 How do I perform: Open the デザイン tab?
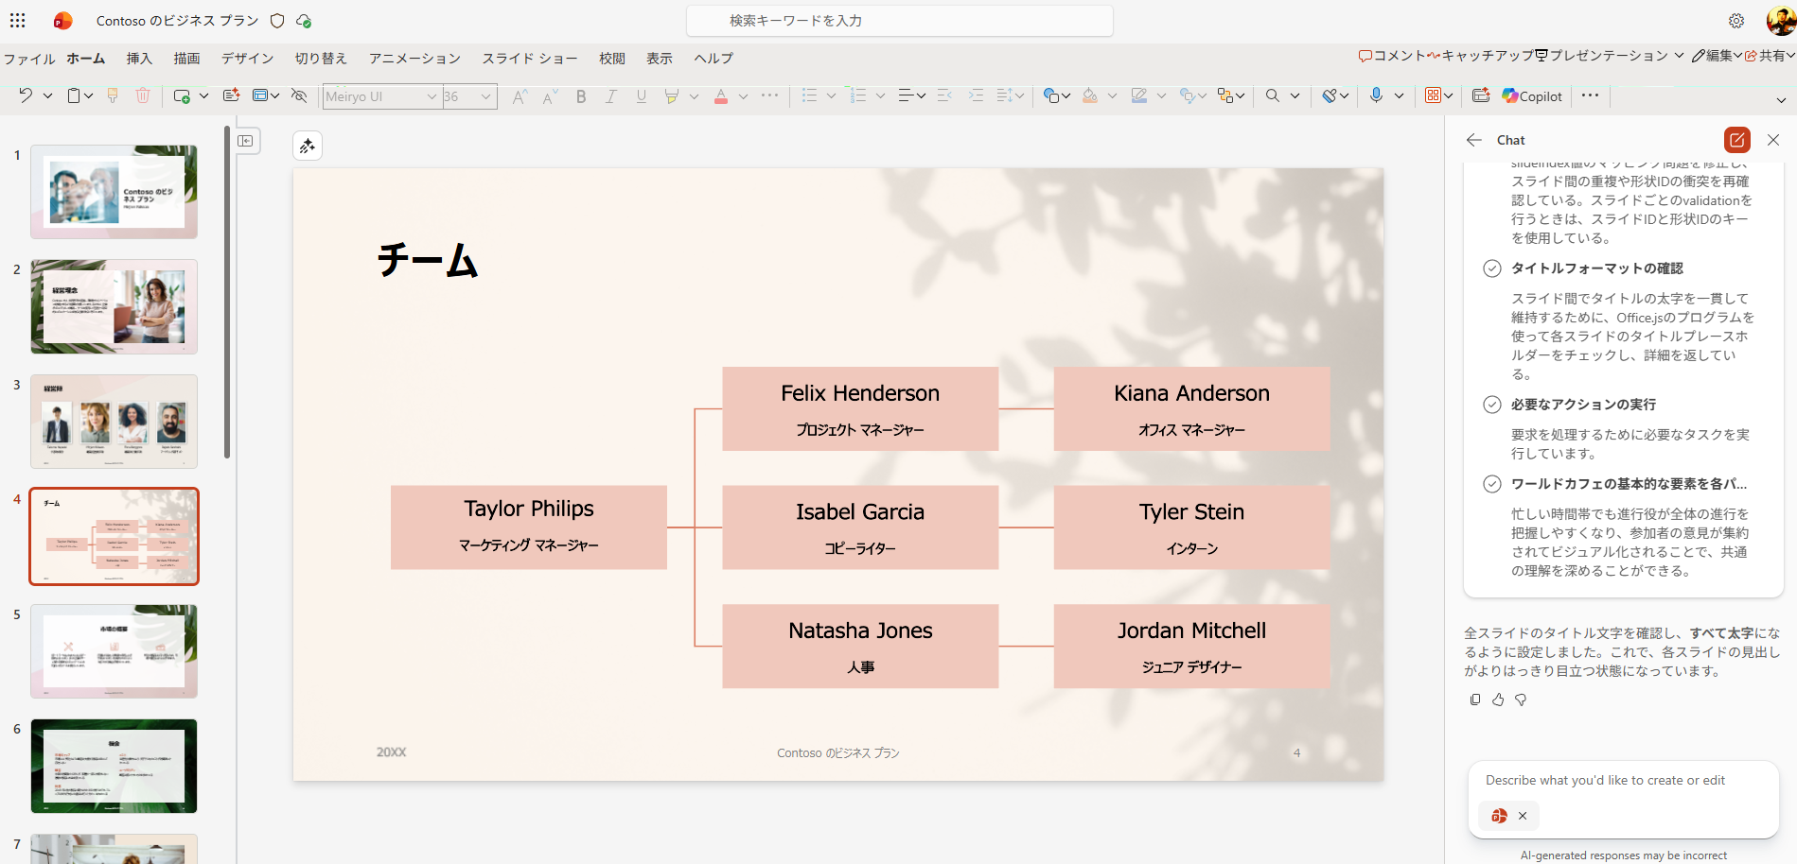(247, 59)
